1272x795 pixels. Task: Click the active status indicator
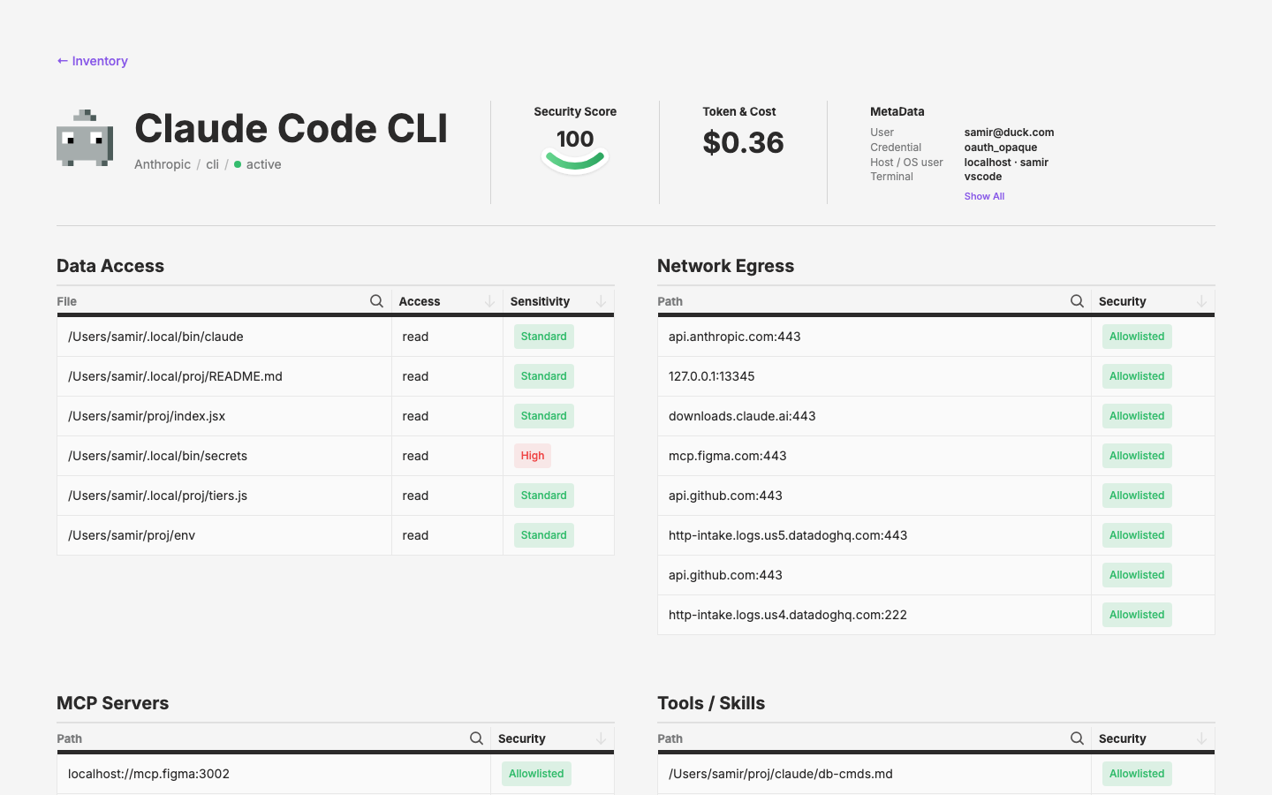257,164
